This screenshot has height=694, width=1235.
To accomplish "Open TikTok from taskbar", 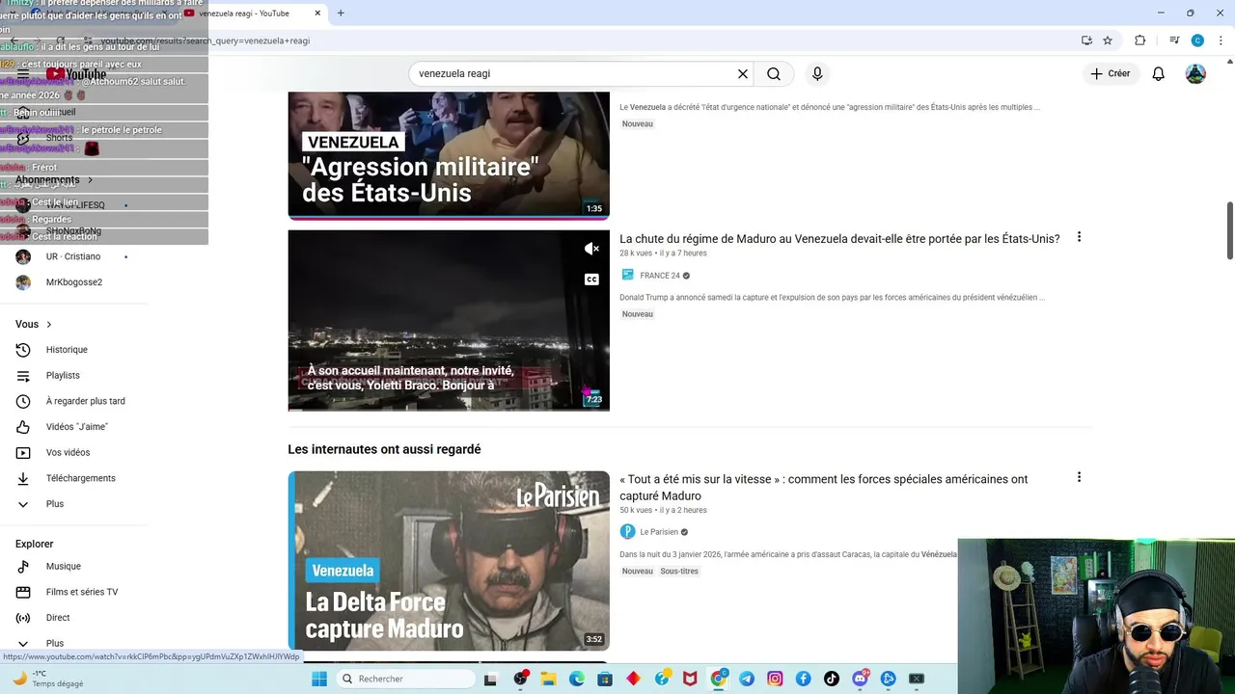I will click(832, 679).
